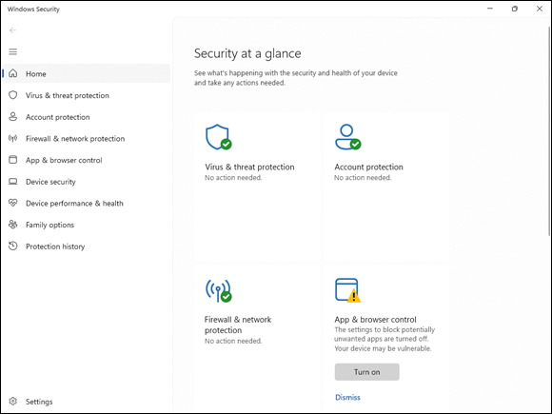The image size is (552, 414).
Task: Open Device security page
Action: (x=87, y=182)
